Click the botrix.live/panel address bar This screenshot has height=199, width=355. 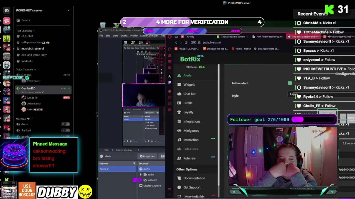click(x=212, y=43)
